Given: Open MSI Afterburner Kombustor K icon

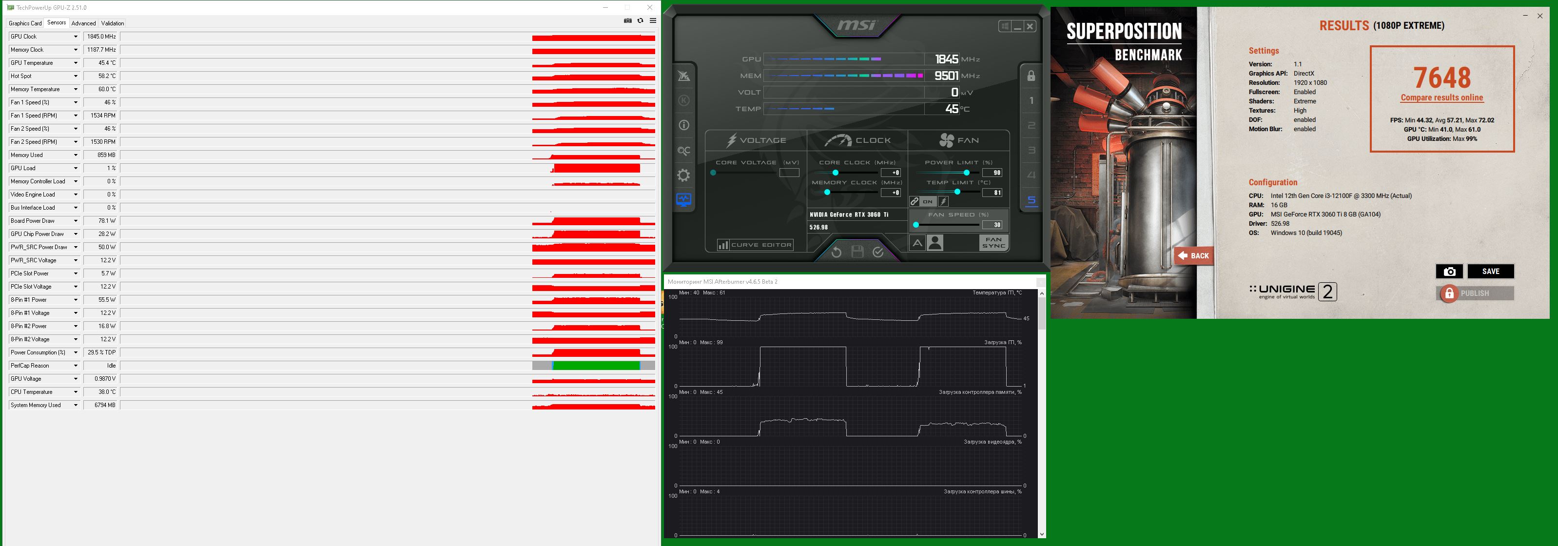Looking at the screenshot, I should click(x=684, y=101).
